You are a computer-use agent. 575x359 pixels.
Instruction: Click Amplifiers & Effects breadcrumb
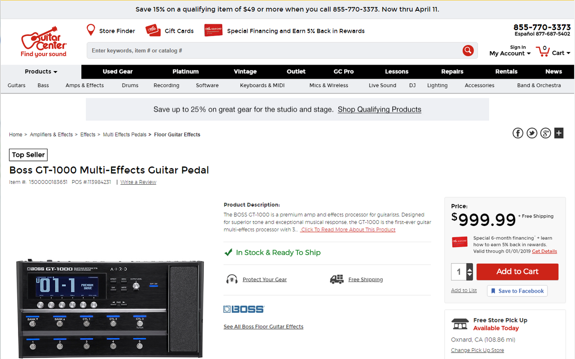coord(51,134)
